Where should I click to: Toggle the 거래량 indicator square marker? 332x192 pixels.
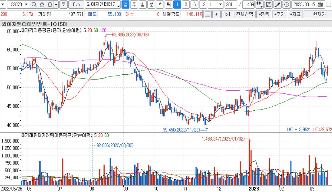[x=23, y=135]
